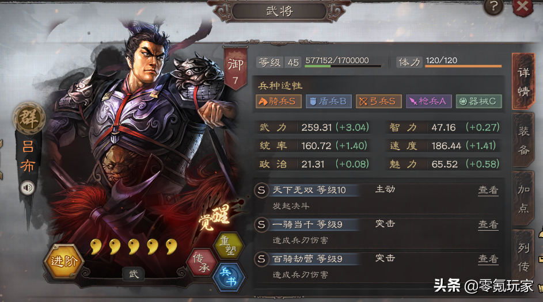Tap the experience progress bar
This screenshot has width=543, height=302.
343,66
